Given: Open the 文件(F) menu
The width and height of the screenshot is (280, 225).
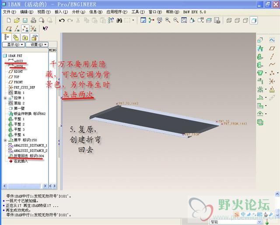Looking at the screenshot, I should point(9,12).
